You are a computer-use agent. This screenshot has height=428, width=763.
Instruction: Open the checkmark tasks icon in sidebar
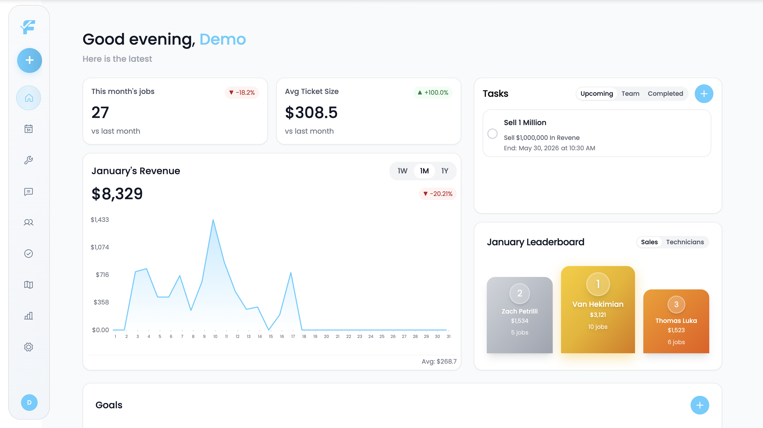29,254
